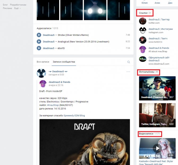Click the Twitter link avatar icon
This screenshot has height=165, width=178.
click(x=143, y=21)
